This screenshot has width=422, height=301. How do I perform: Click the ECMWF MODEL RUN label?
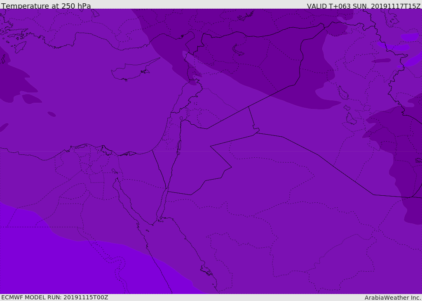[54, 297]
